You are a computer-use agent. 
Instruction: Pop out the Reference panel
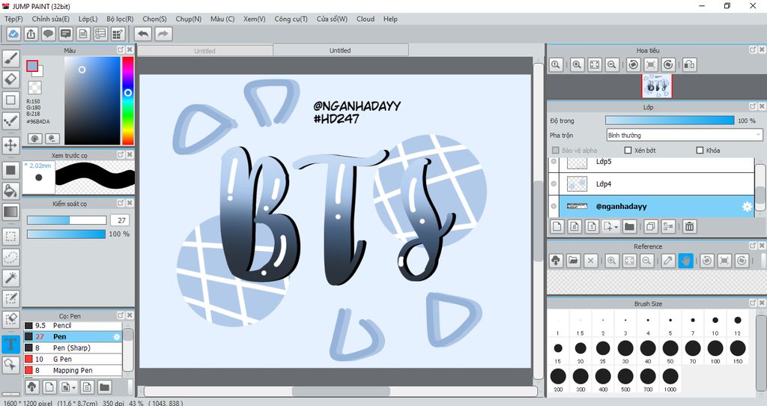(752, 246)
